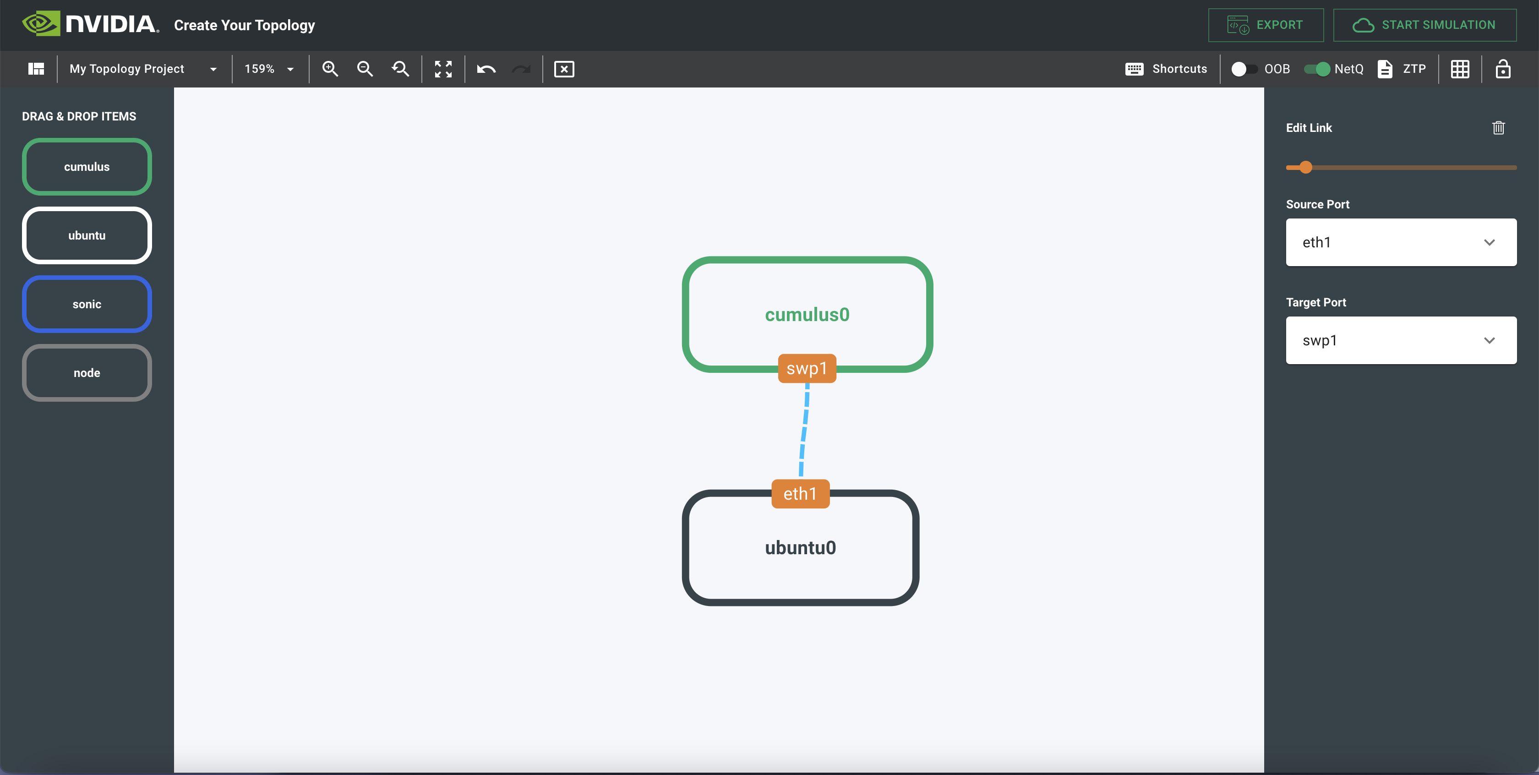This screenshot has height=775, width=1539.
Task: Toggle the grid view icon
Action: click(x=1460, y=69)
